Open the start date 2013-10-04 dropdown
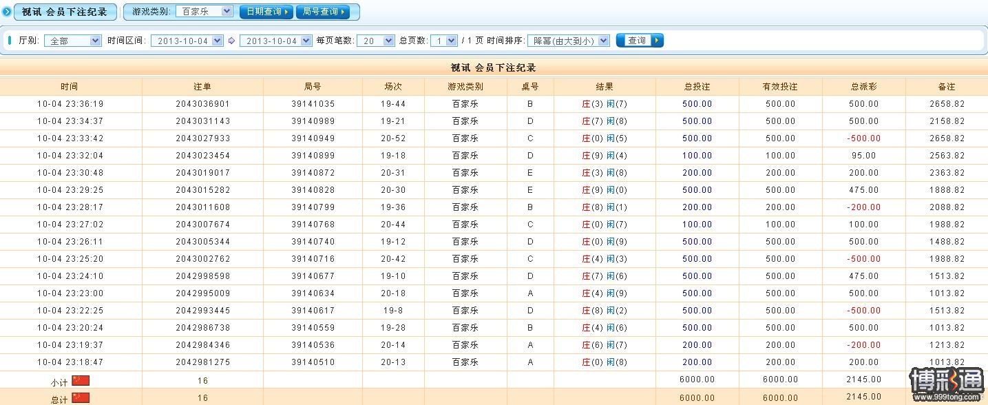Image resolution: width=988 pixels, height=405 pixels. tap(187, 41)
